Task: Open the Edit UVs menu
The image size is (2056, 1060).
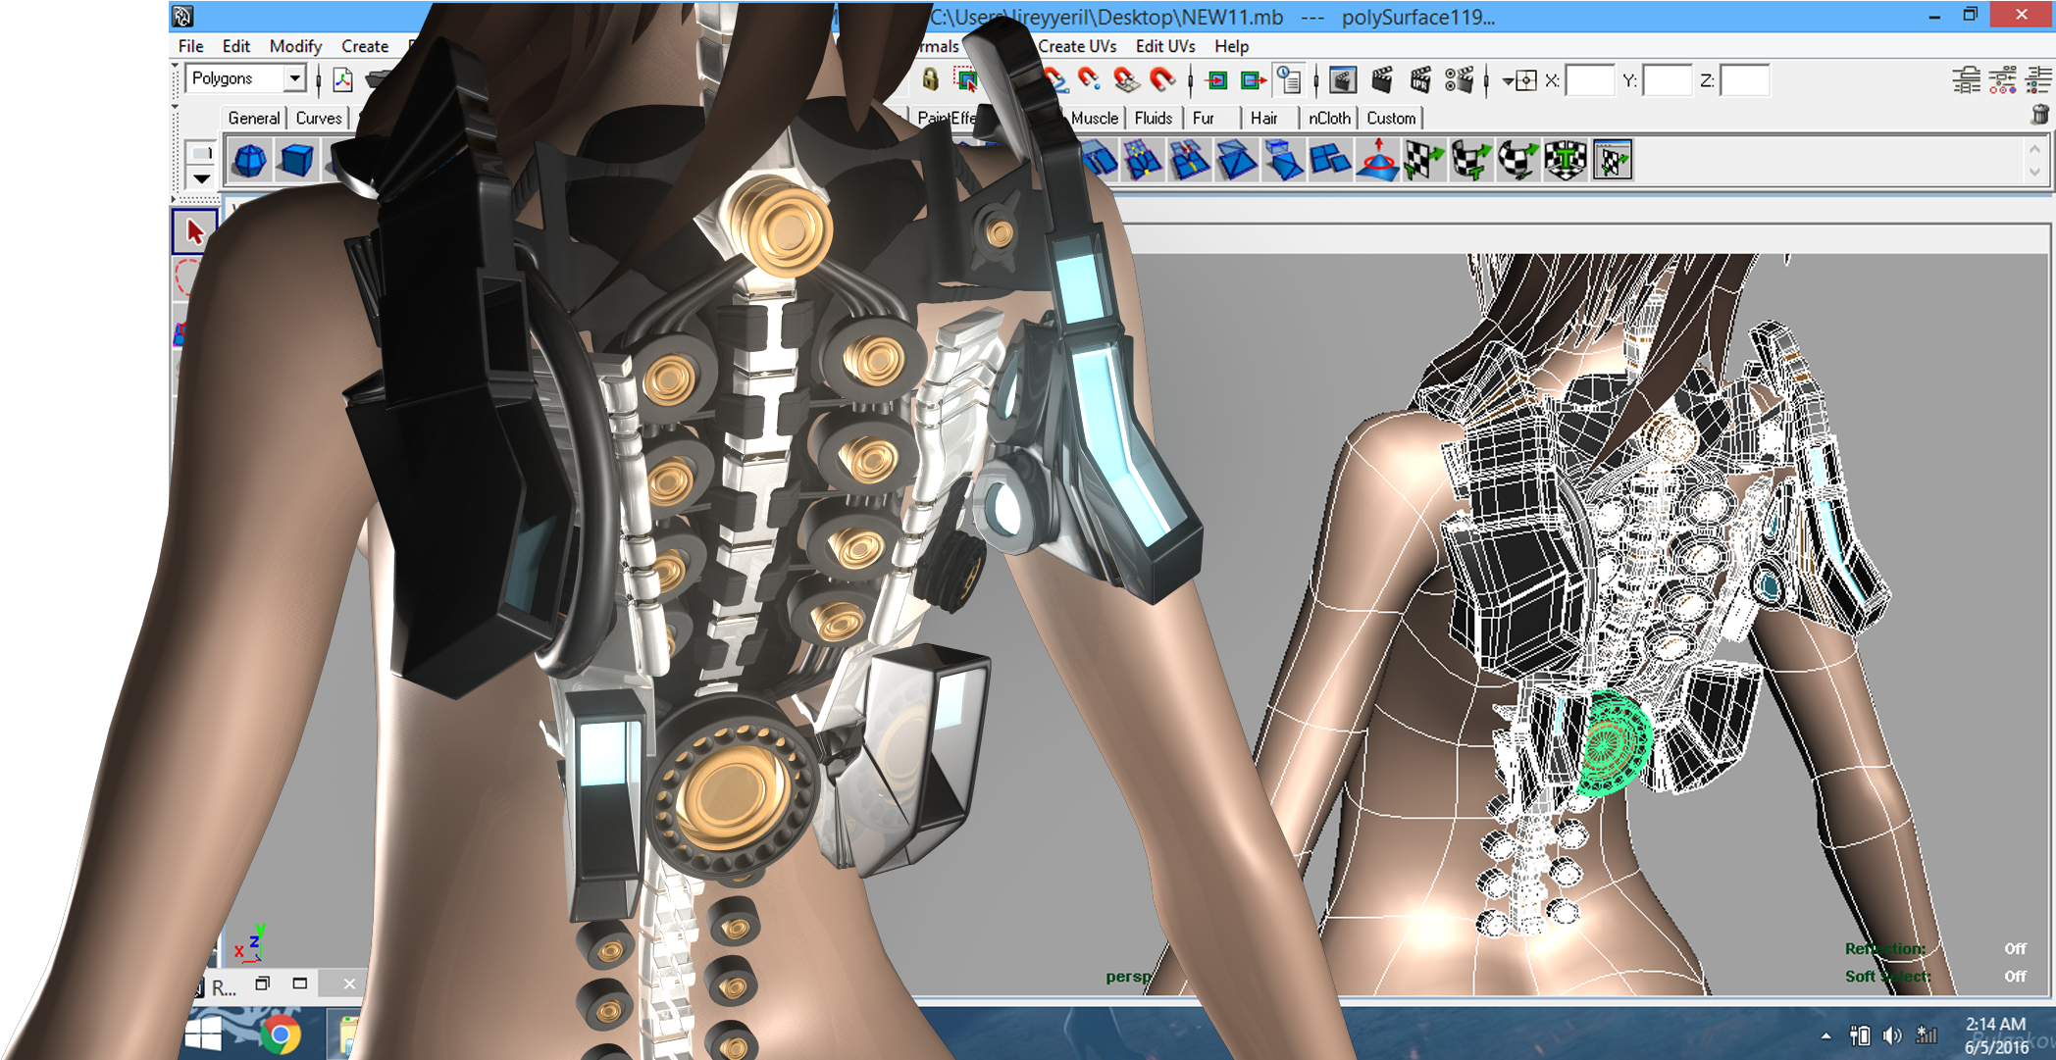Action: (1165, 46)
